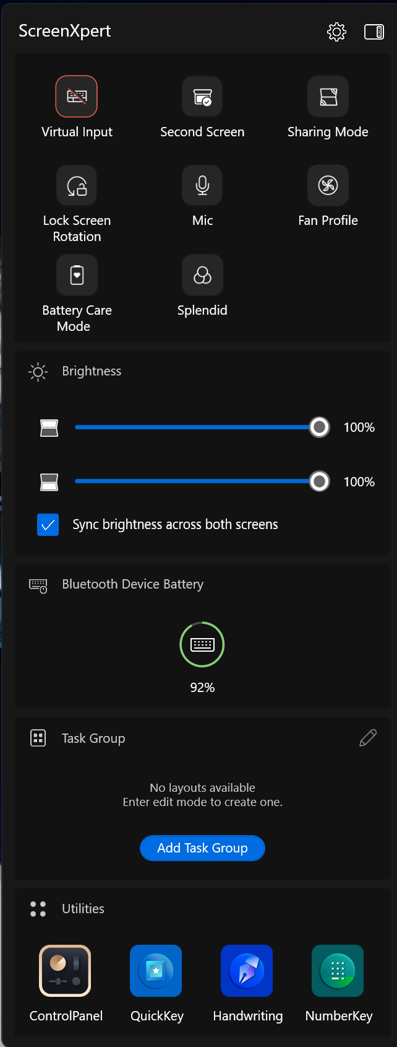Launch the QuickKey utility
The image size is (397, 1047).
(156, 971)
